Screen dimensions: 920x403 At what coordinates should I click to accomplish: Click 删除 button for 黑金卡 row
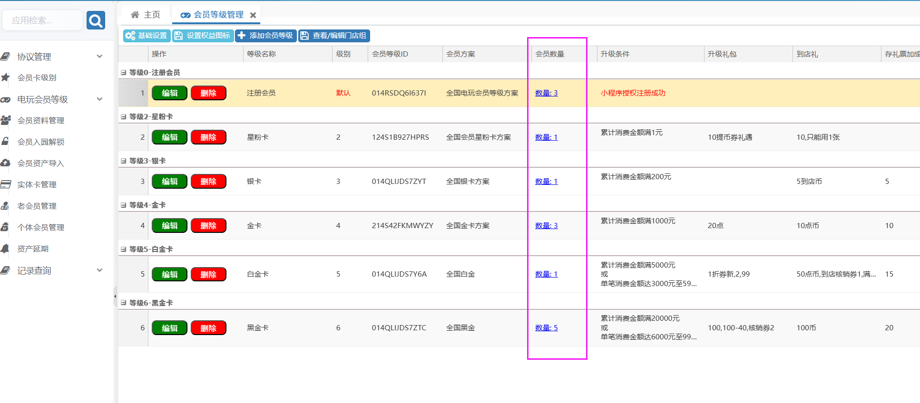208,328
